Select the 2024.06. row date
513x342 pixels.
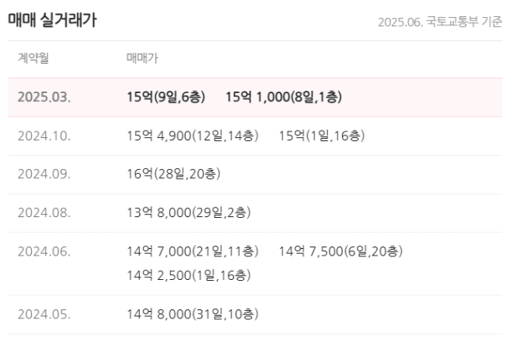(x=44, y=252)
